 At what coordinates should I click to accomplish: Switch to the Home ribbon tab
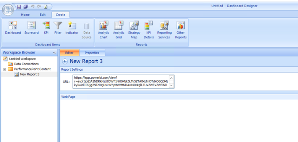click(25, 15)
